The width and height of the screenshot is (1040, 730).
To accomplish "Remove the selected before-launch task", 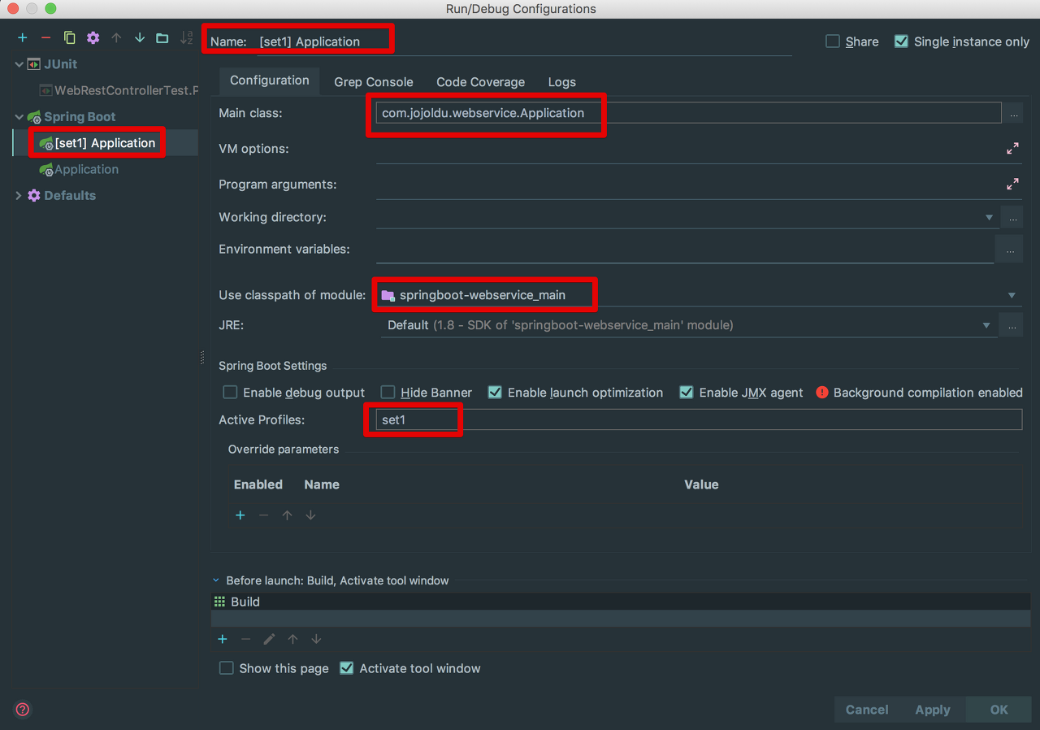I will click(245, 639).
